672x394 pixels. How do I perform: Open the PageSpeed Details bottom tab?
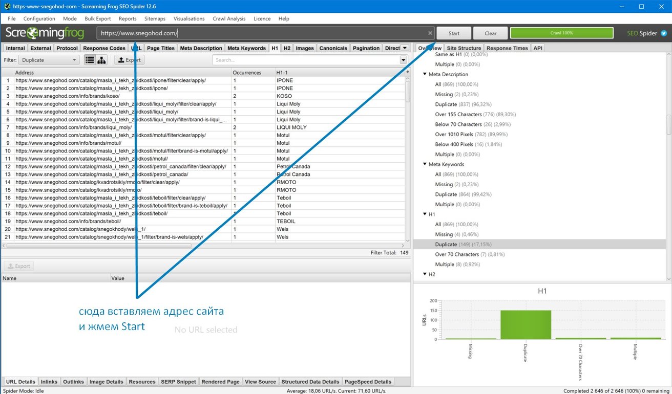tap(368, 382)
